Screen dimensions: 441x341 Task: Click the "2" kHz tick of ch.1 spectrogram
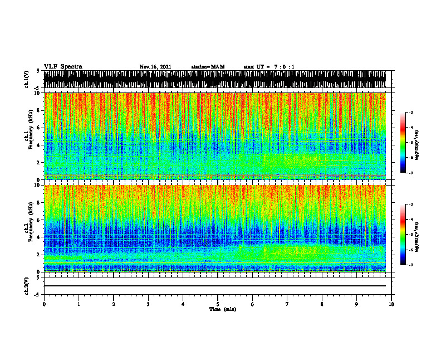pos(39,162)
